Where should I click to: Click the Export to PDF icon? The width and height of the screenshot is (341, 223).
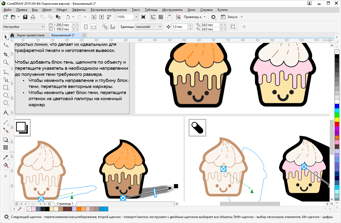click(x=109, y=17)
